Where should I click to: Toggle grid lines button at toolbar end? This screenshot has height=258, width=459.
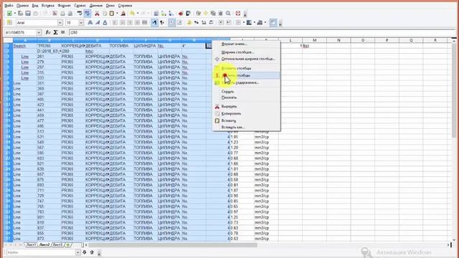click(x=273, y=22)
